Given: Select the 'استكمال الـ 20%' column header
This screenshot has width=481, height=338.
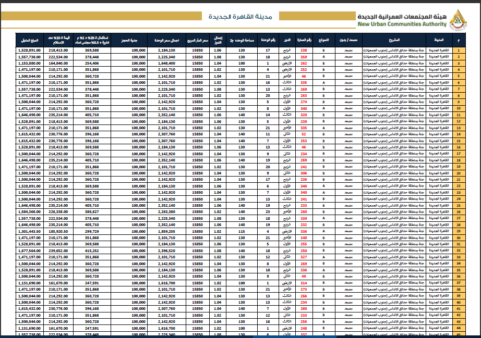Looking at the screenshot, I should click(92, 40).
